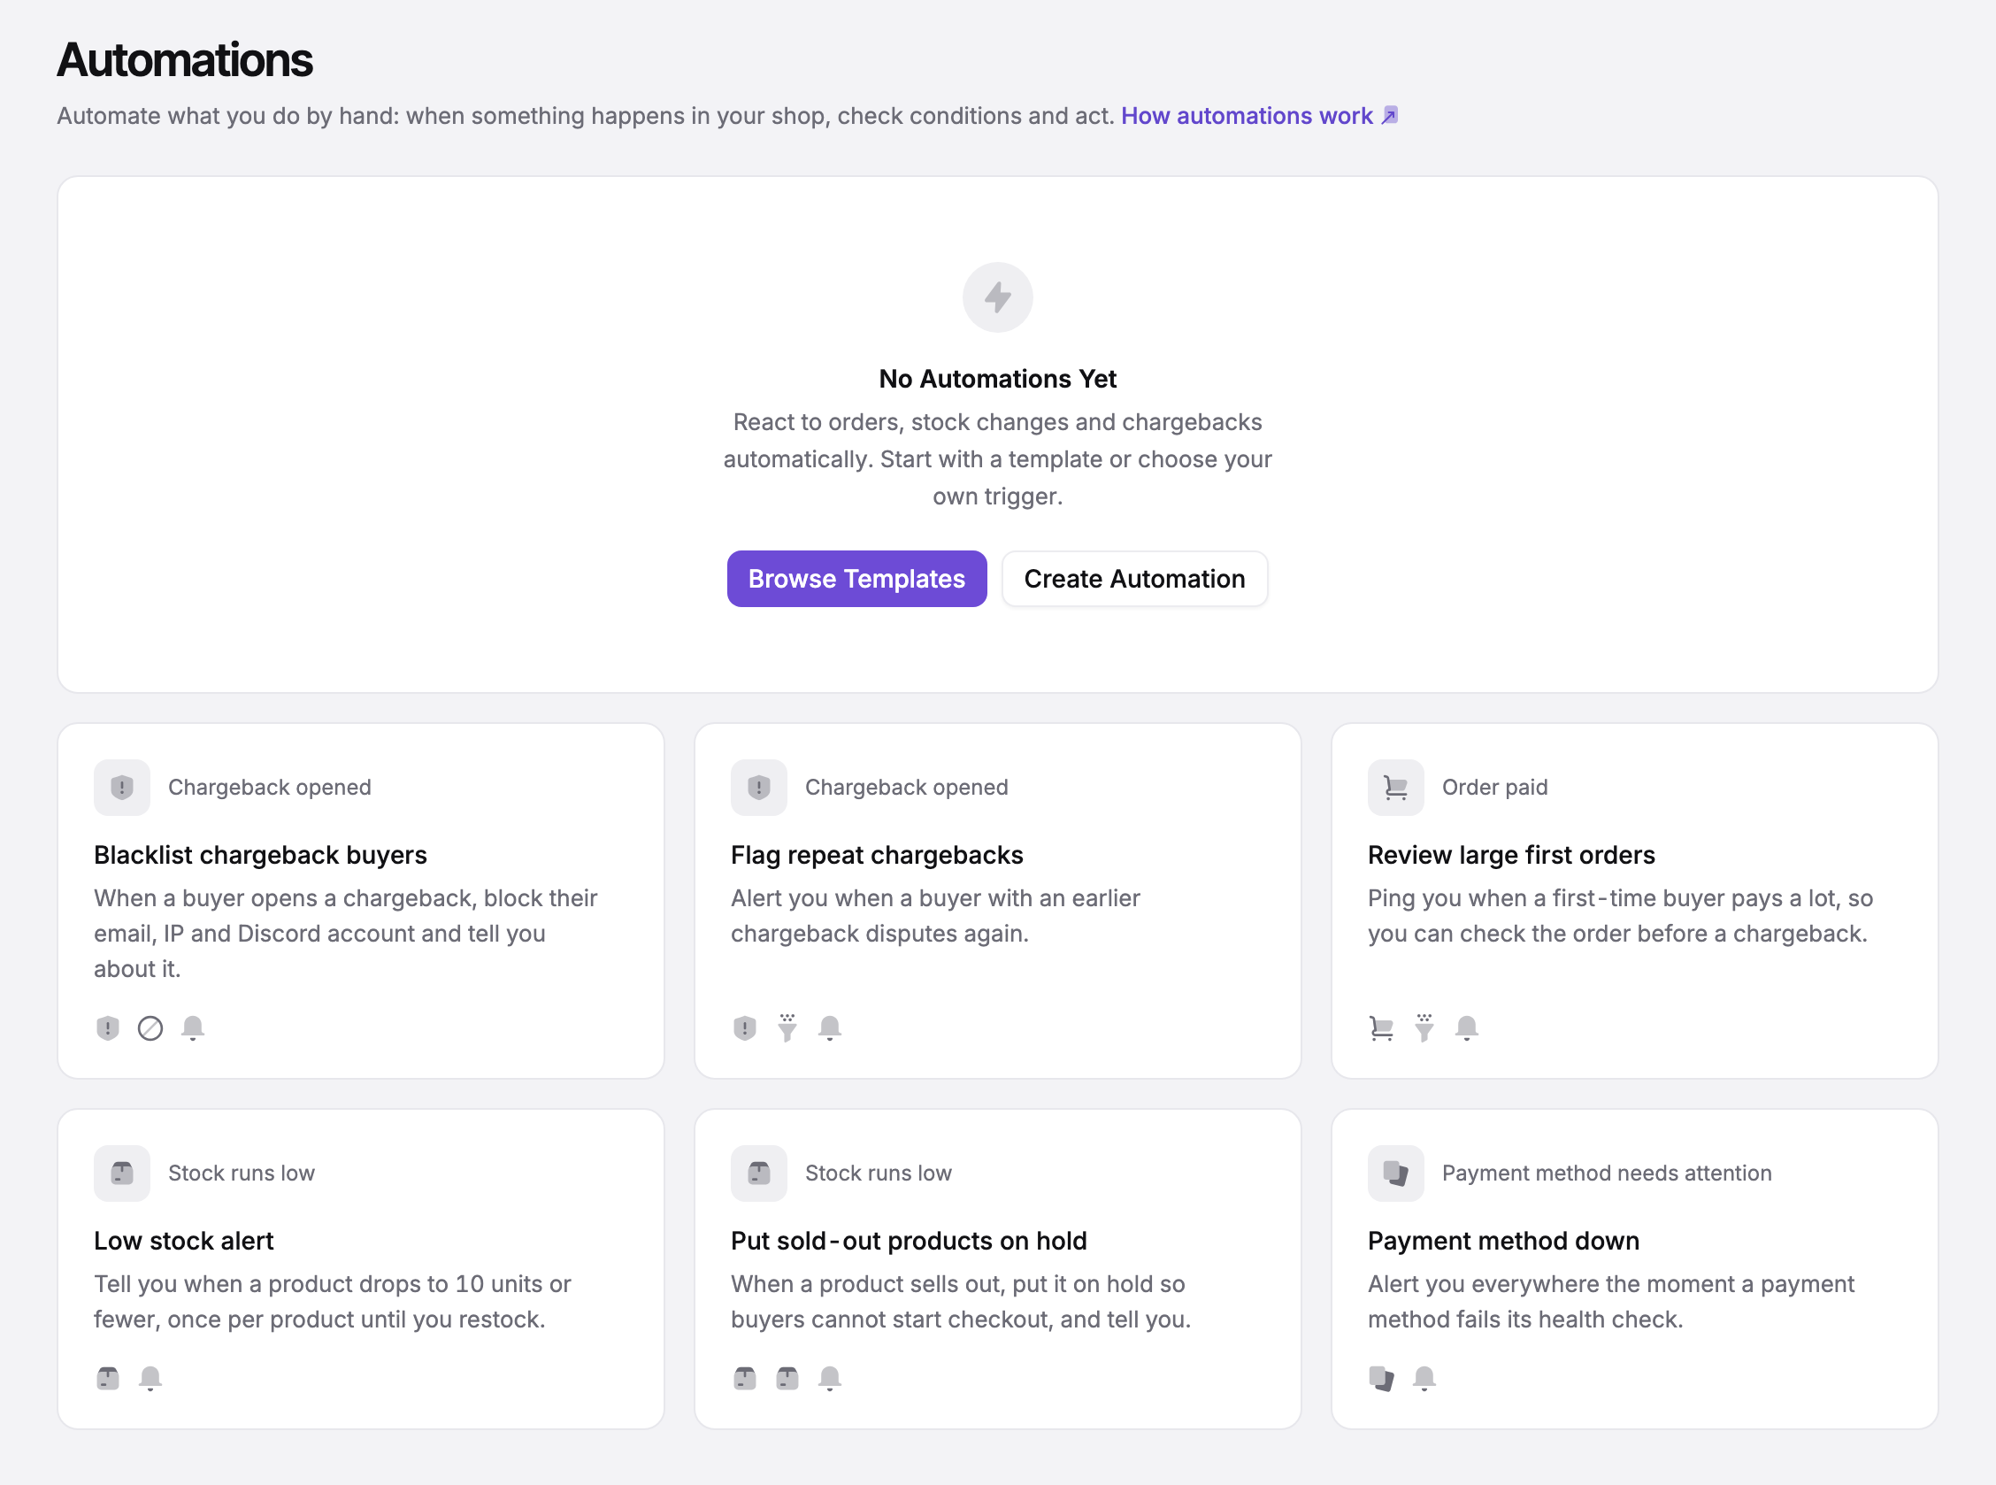
Task: Click the cards icon next to Payment method needs attention
Action: [x=1395, y=1173]
